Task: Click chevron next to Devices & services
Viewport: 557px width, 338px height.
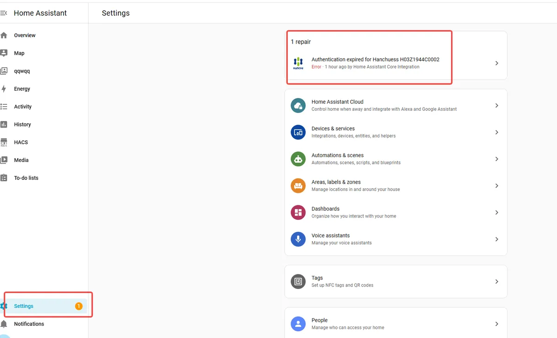Action: click(x=497, y=132)
